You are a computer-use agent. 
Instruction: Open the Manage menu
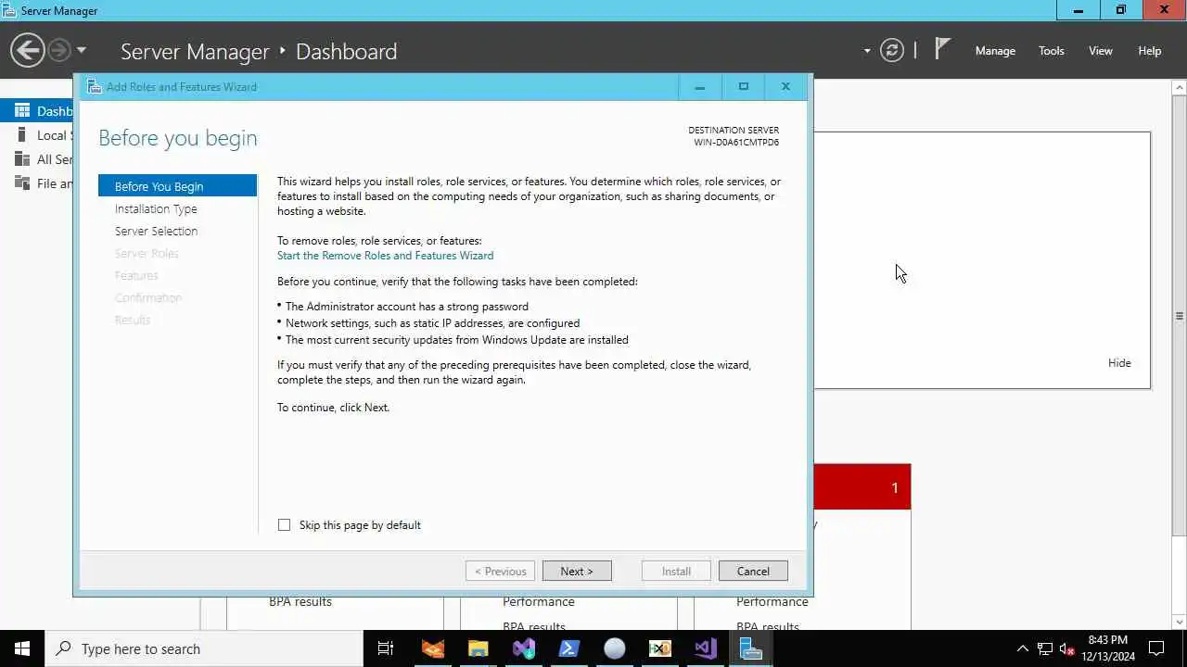pyautogui.click(x=995, y=51)
